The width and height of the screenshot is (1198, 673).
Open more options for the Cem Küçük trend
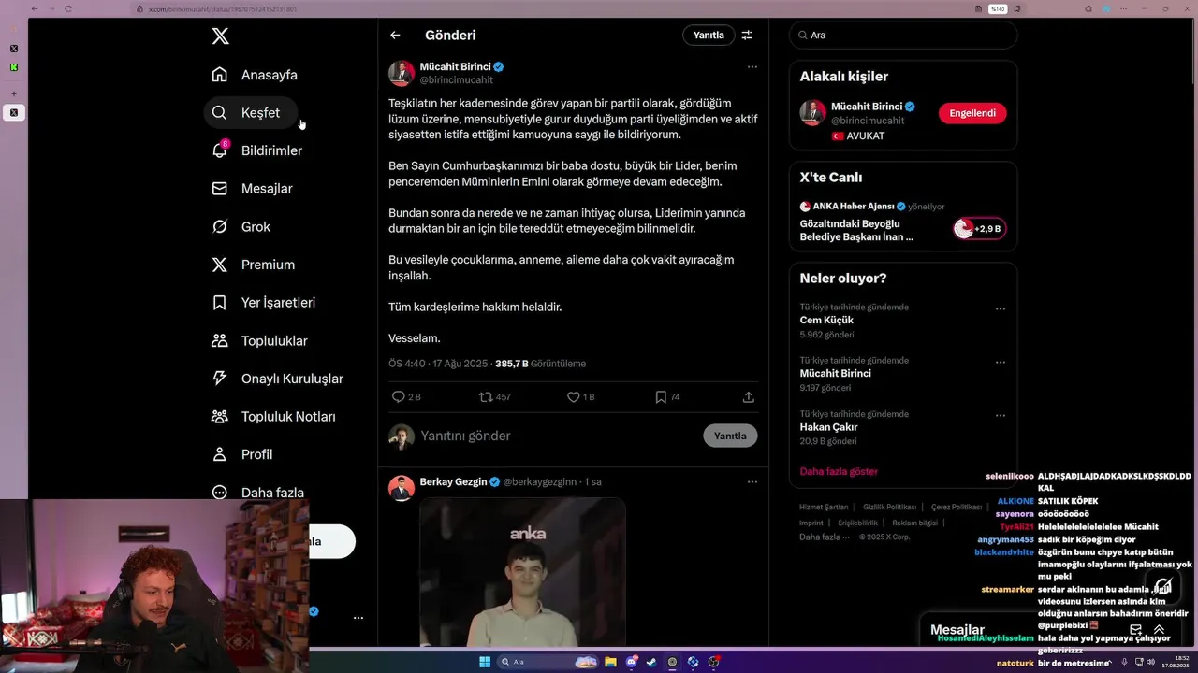[1001, 308]
